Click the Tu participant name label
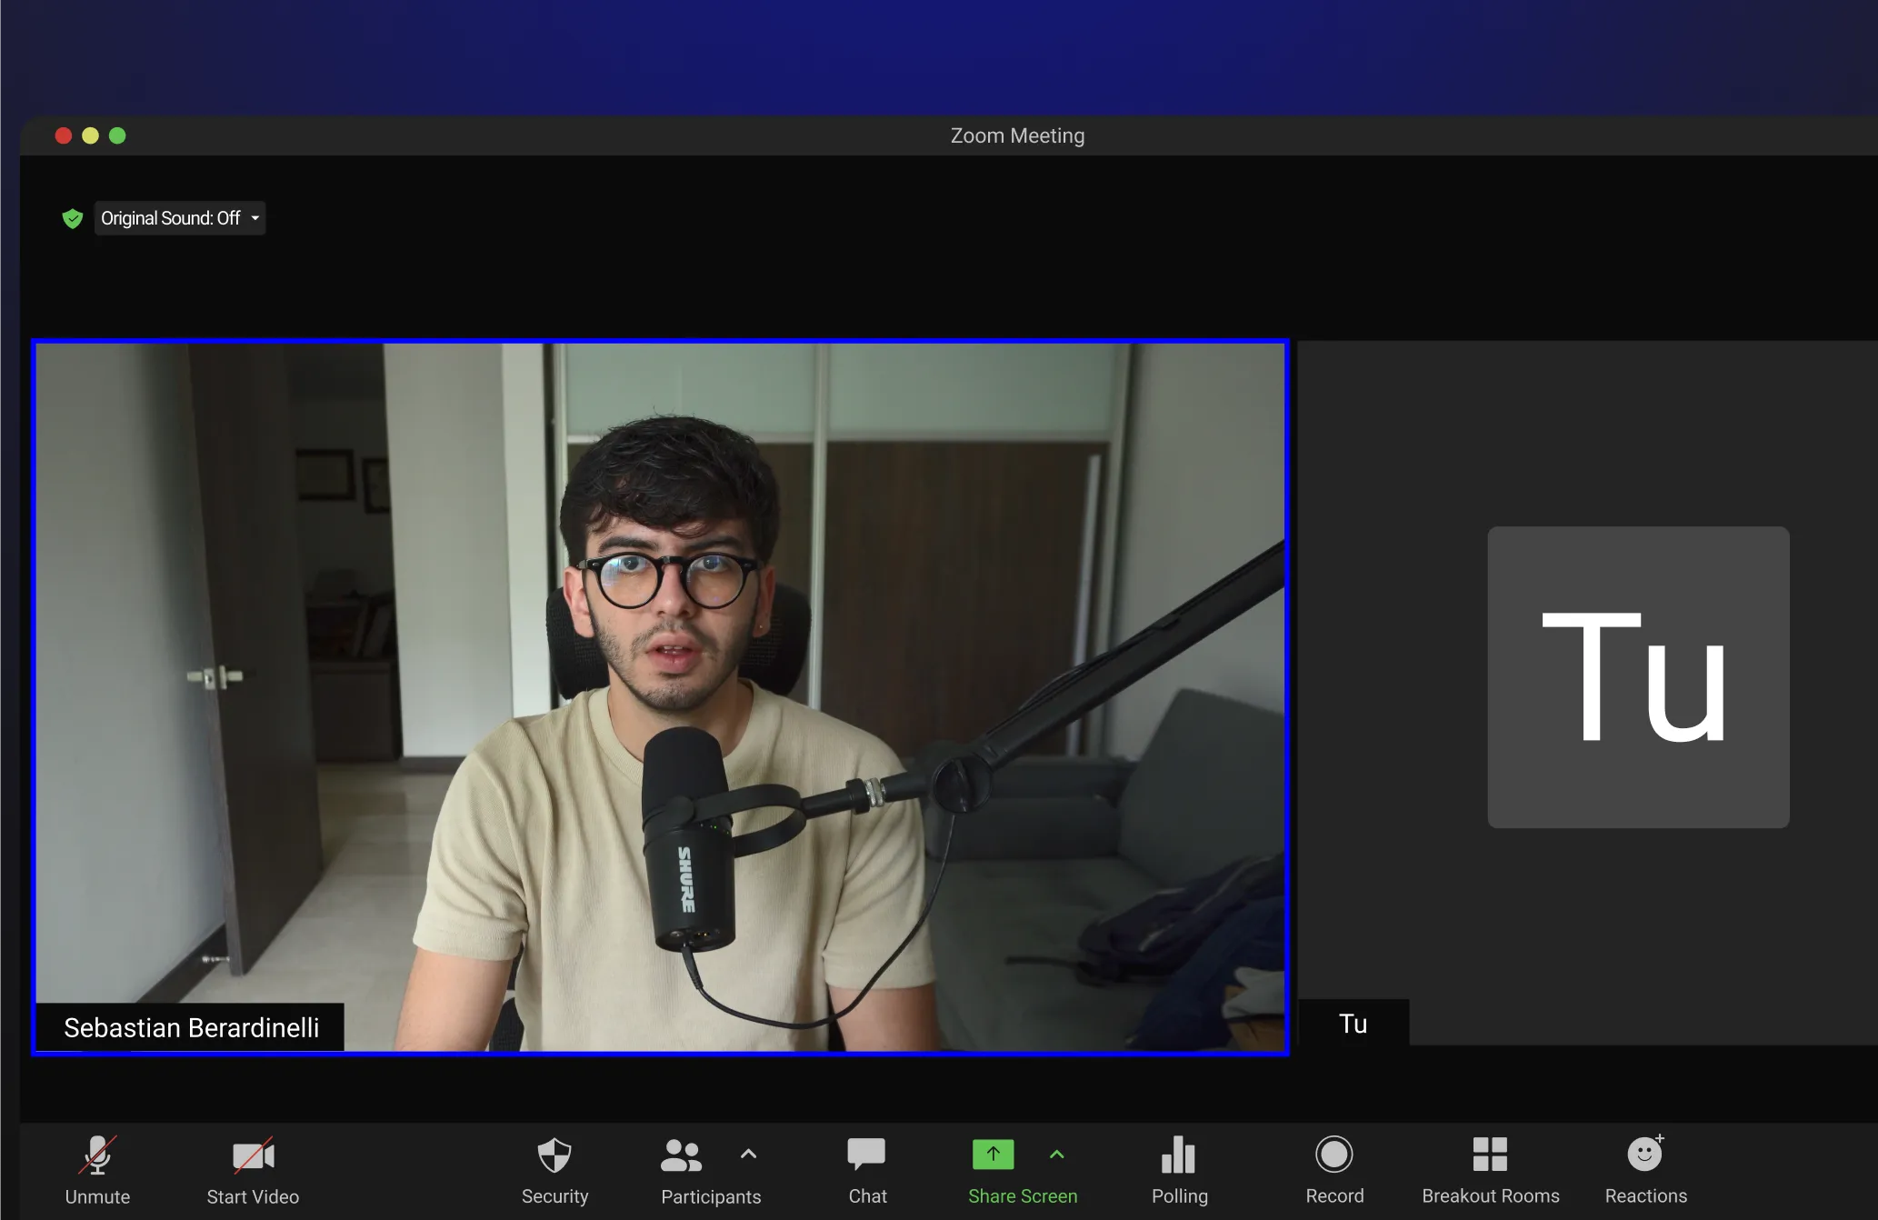 [1353, 1024]
